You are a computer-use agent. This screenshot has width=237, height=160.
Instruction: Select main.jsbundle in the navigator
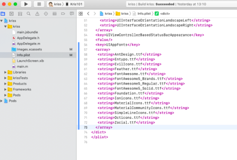click(38, 32)
